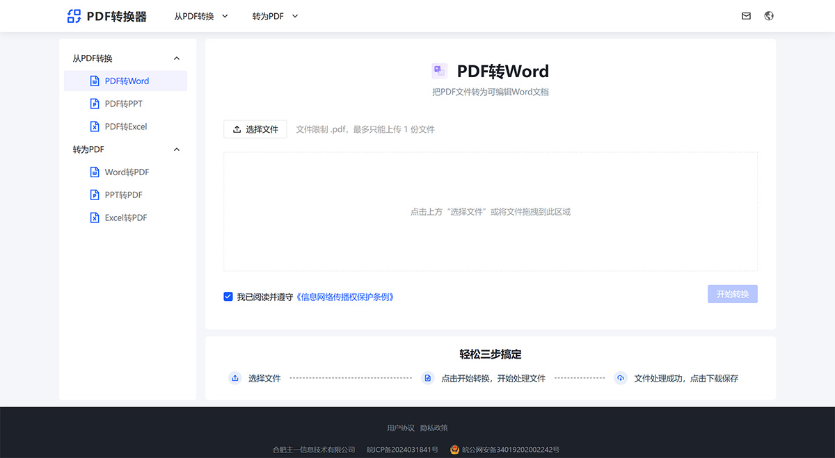Select the PDF转Word sidebar icon
The height and width of the screenshot is (458, 835).
tap(95, 81)
